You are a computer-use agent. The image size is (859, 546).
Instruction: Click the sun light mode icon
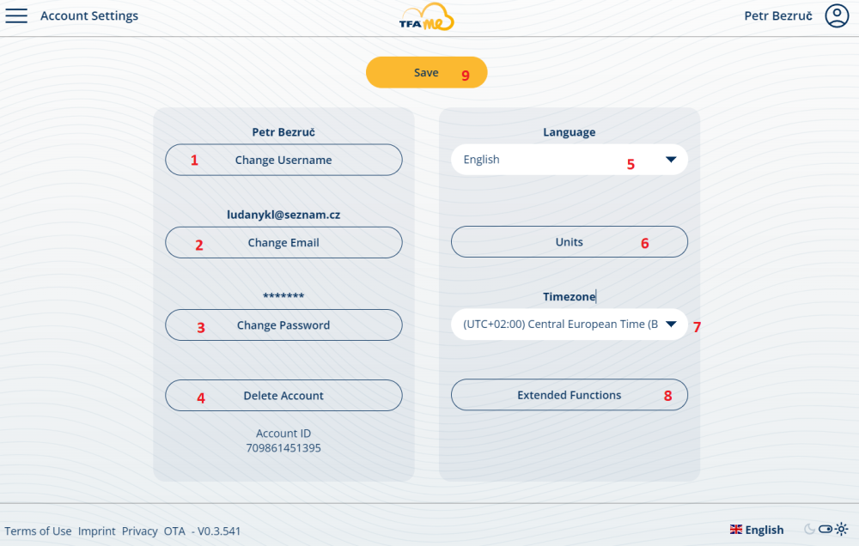click(841, 530)
